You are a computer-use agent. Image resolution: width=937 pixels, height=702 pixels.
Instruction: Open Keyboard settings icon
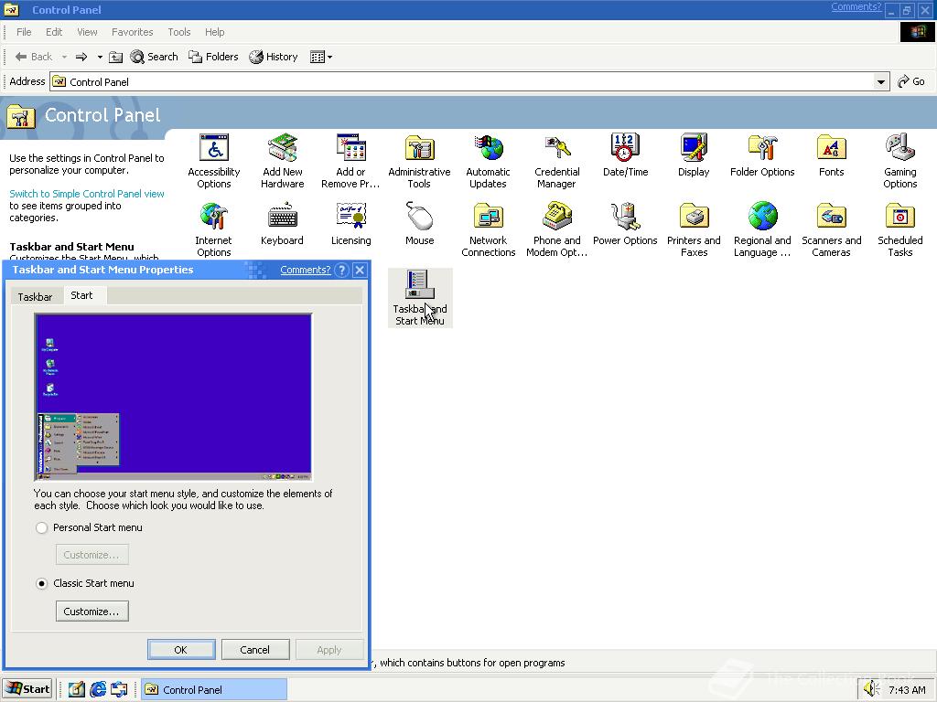(282, 224)
